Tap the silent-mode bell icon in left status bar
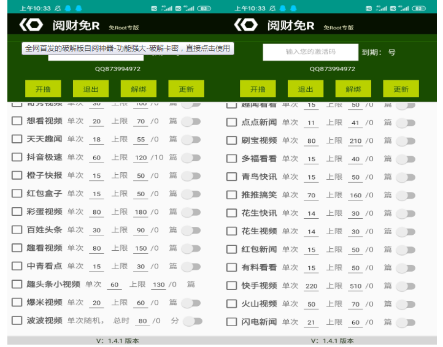 tap(58, 9)
